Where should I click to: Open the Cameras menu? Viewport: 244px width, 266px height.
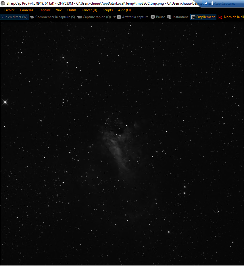click(26, 10)
